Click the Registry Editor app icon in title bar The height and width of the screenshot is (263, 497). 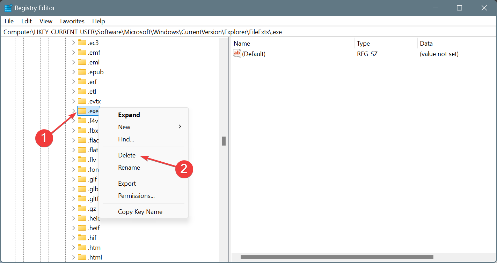pos(8,8)
